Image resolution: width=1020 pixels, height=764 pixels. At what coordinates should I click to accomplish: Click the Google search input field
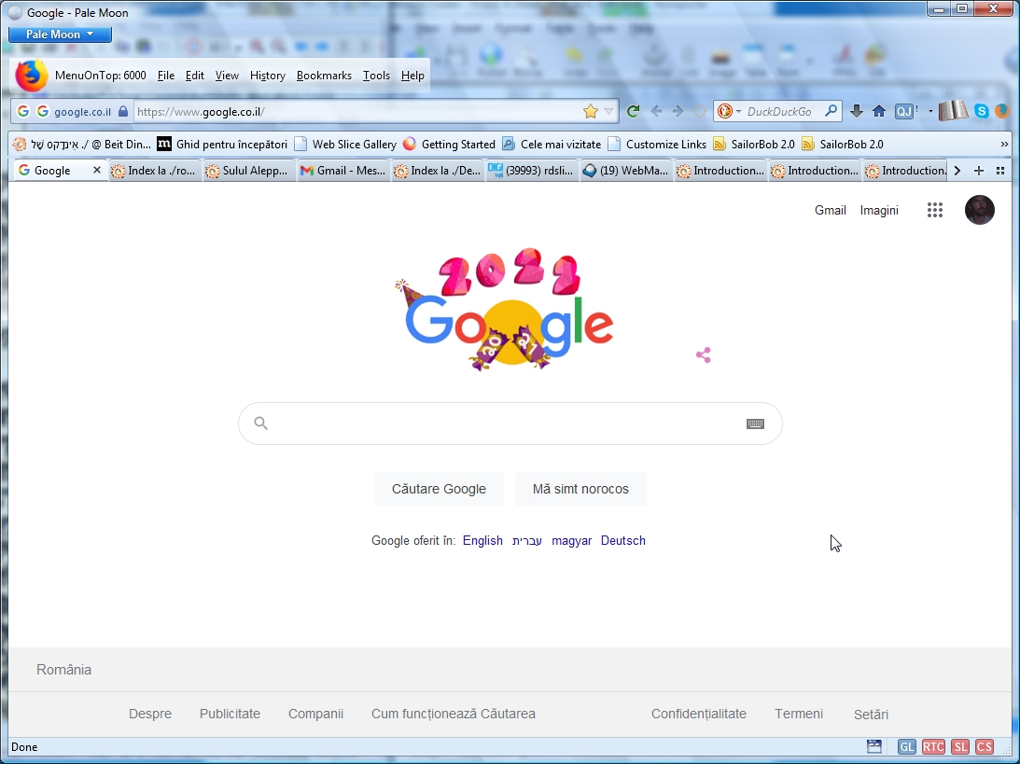(510, 424)
